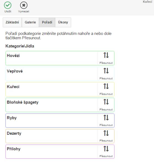Select the Pořadí tab
The image size is (154, 162).
(47, 22)
